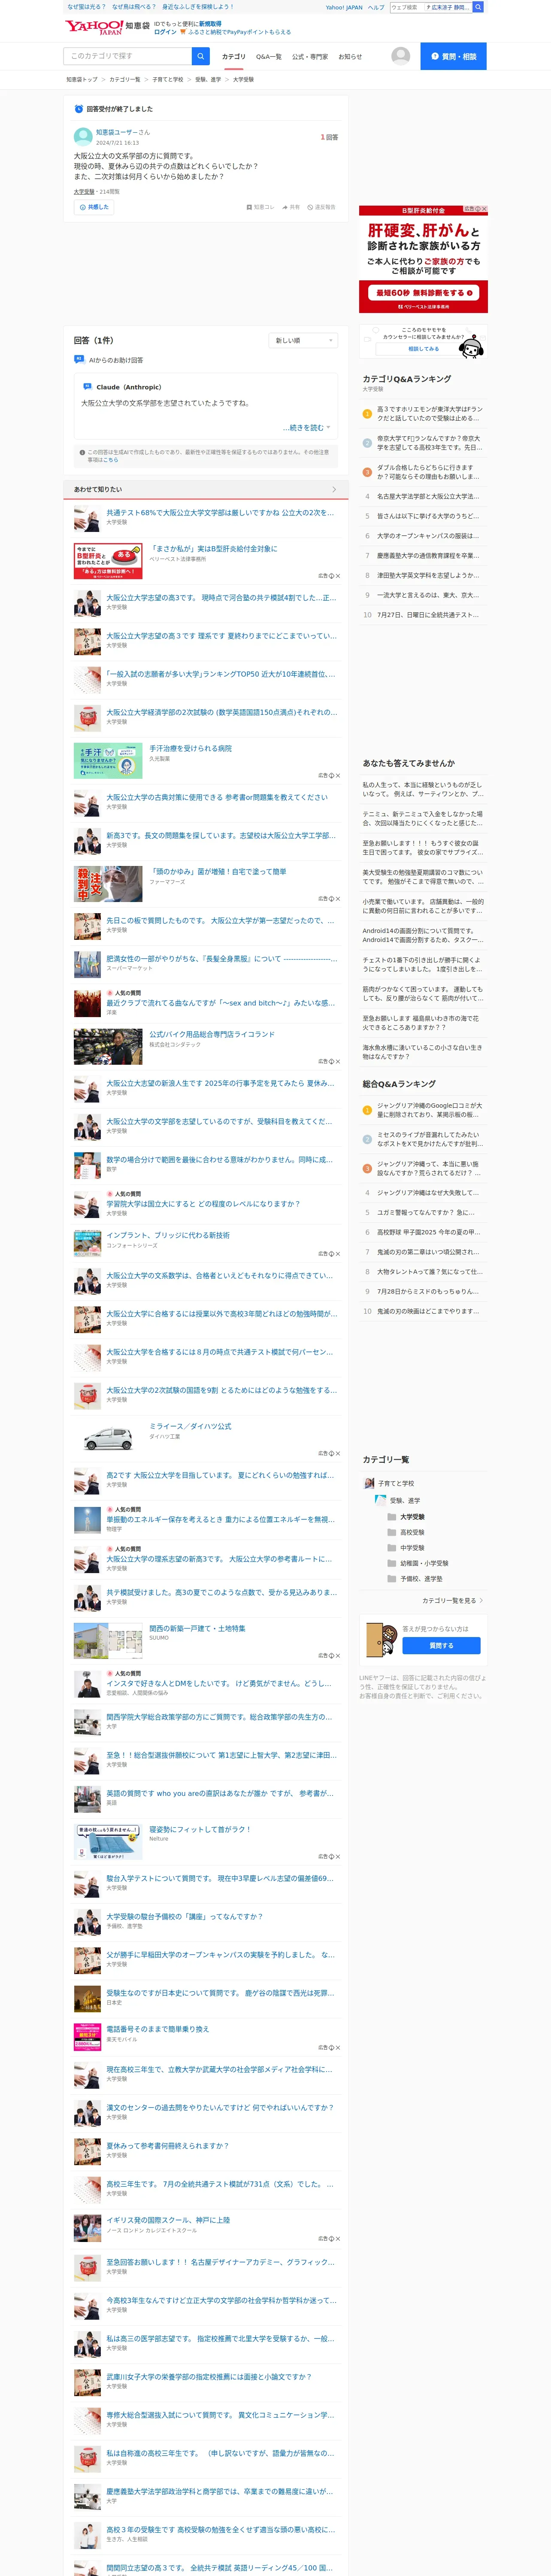Click the 最短60秒 無料診断をする ad button
Viewport: 551px width, 2576px height.
(x=424, y=293)
